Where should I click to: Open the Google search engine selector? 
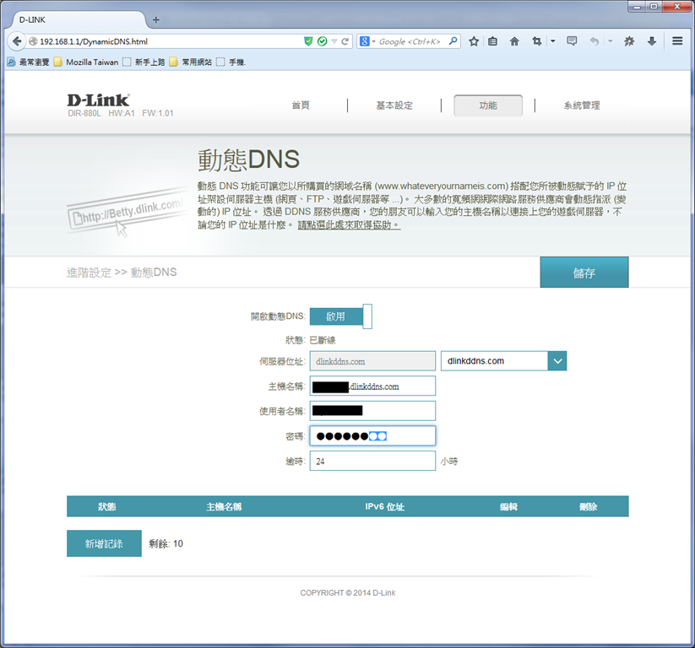pos(367,41)
